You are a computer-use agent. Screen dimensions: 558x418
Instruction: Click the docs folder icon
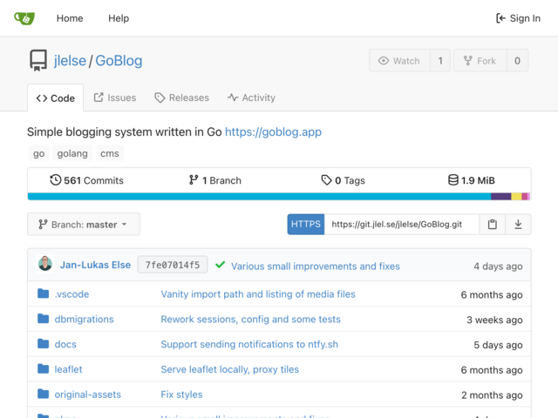[x=44, y=344]
